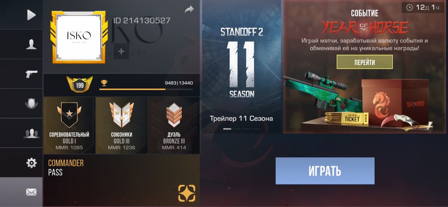Select the Союзники Gold III rank card

click(x=121, y=125)
